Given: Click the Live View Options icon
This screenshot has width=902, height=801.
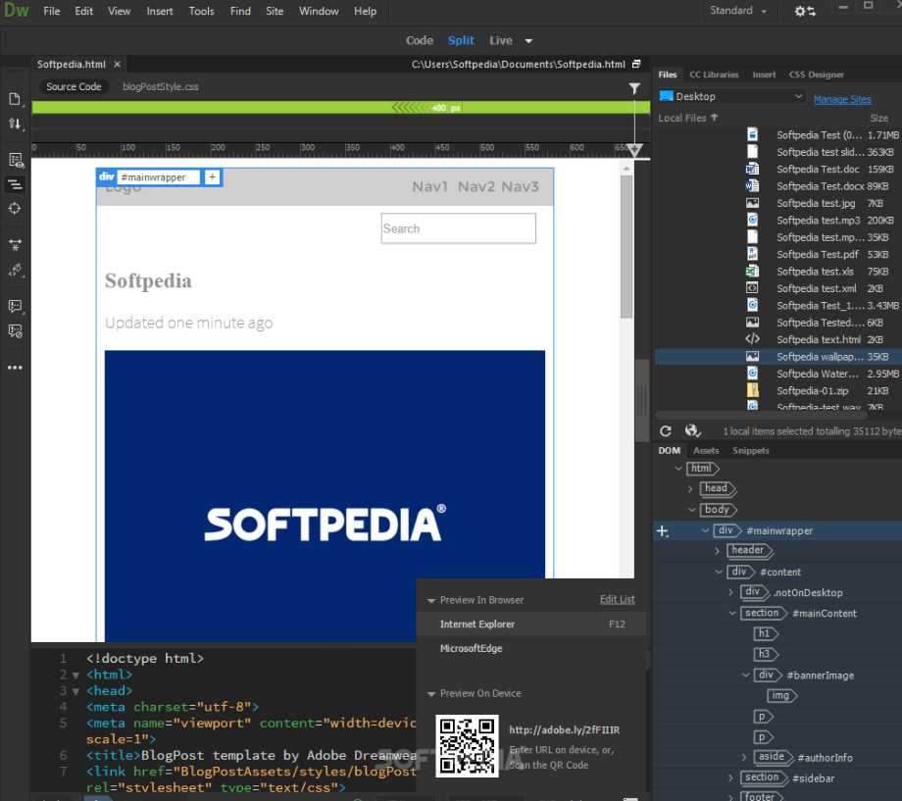Looking at the screenshot, I should coord(15,160).
